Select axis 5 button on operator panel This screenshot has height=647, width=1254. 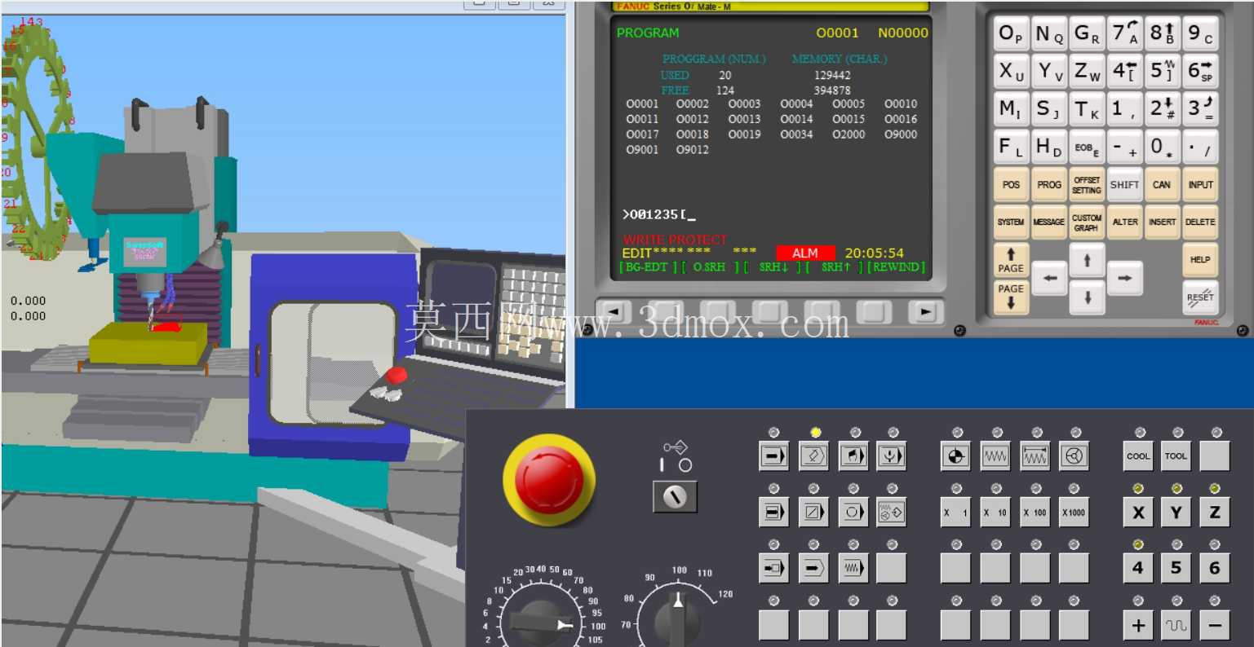click(x=1176, y=568)
